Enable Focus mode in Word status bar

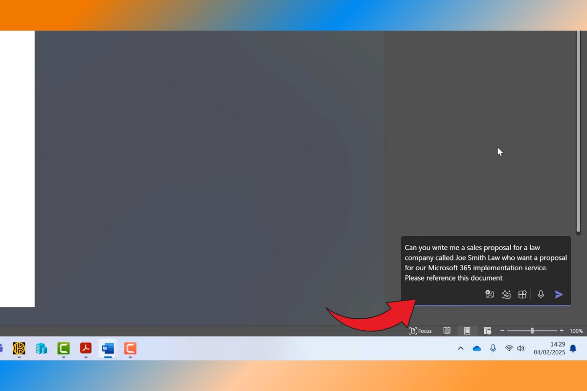tap(420, 331)
